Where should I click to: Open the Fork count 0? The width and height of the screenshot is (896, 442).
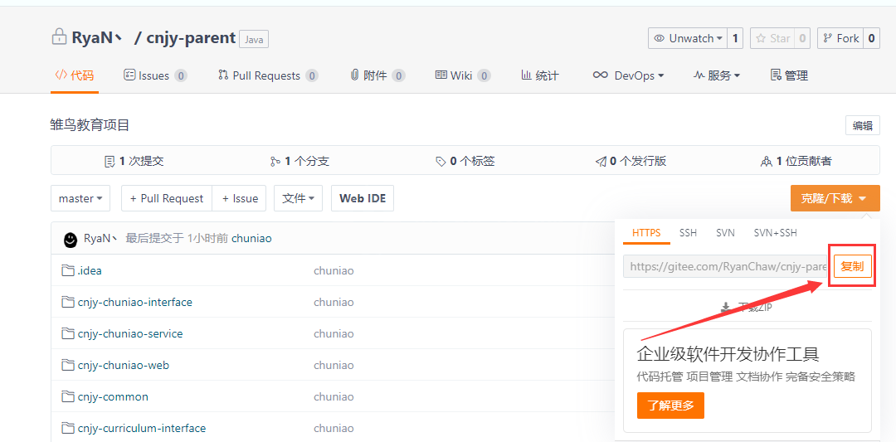click(871, 38)
